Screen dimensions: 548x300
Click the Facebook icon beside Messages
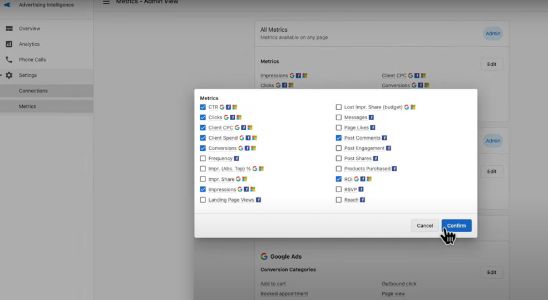pos(371,117)
